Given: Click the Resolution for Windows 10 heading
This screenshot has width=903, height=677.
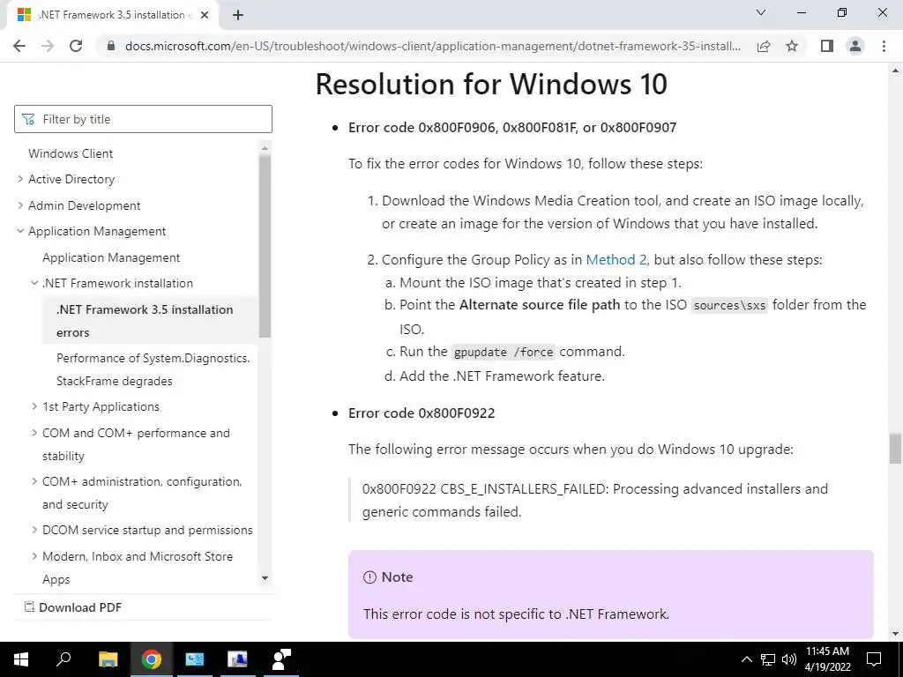Looking at the screenshot, I should pyautogui.click(x=491, y=84).
